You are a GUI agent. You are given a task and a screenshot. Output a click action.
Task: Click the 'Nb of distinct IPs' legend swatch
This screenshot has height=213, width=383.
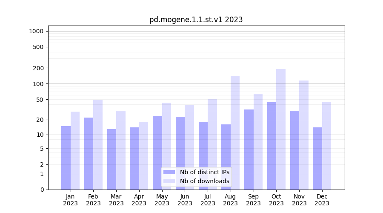pyautogui.click(x=169, y=172)
